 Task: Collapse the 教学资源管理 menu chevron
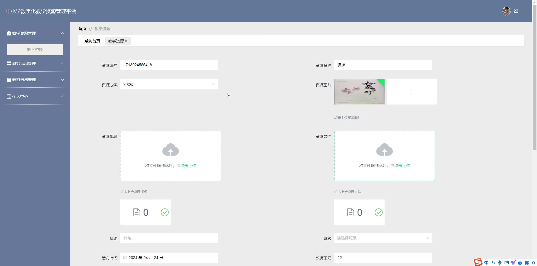coord(62,33)
